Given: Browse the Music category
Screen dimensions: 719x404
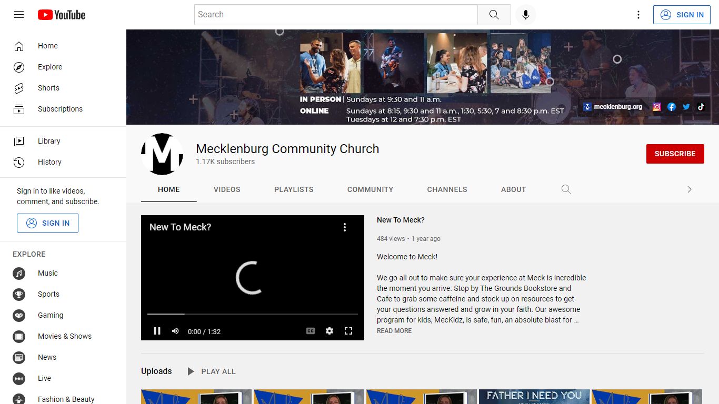Looking at the screenshot, I should point(63,273).
